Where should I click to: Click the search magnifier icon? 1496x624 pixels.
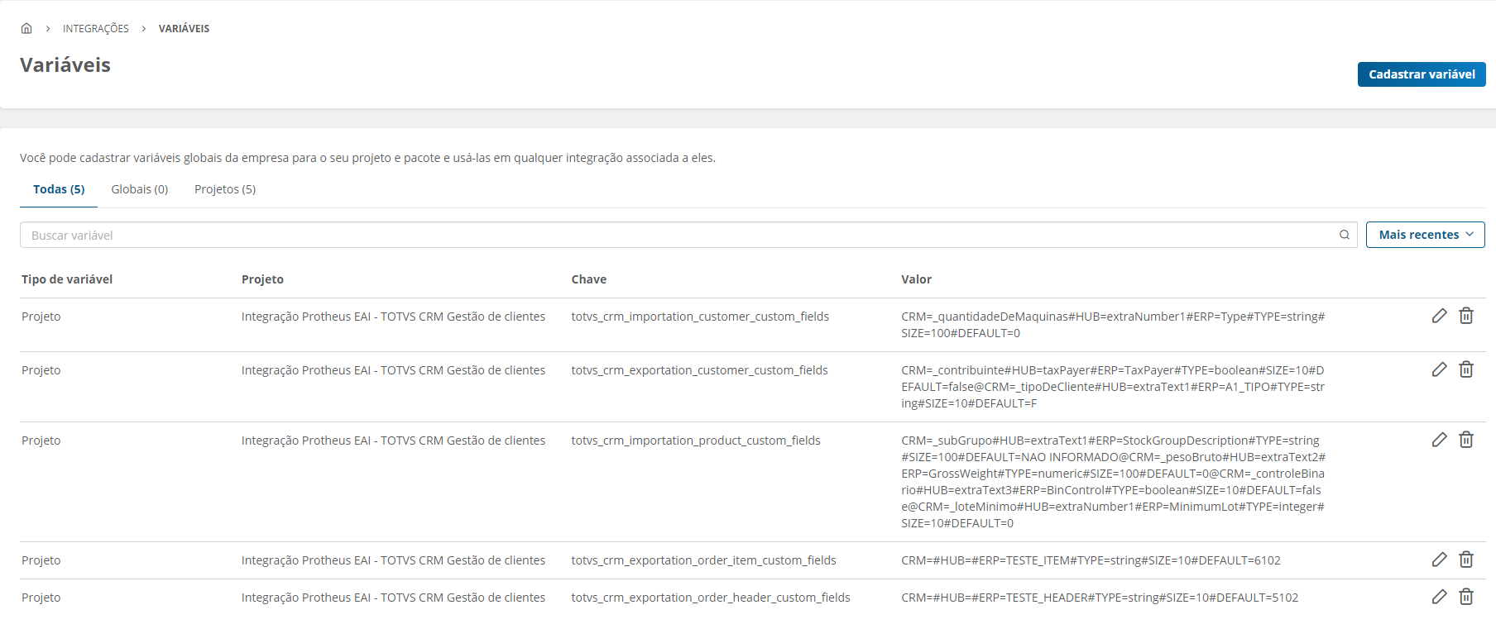pyautogui.click(x=1345, y=235)
